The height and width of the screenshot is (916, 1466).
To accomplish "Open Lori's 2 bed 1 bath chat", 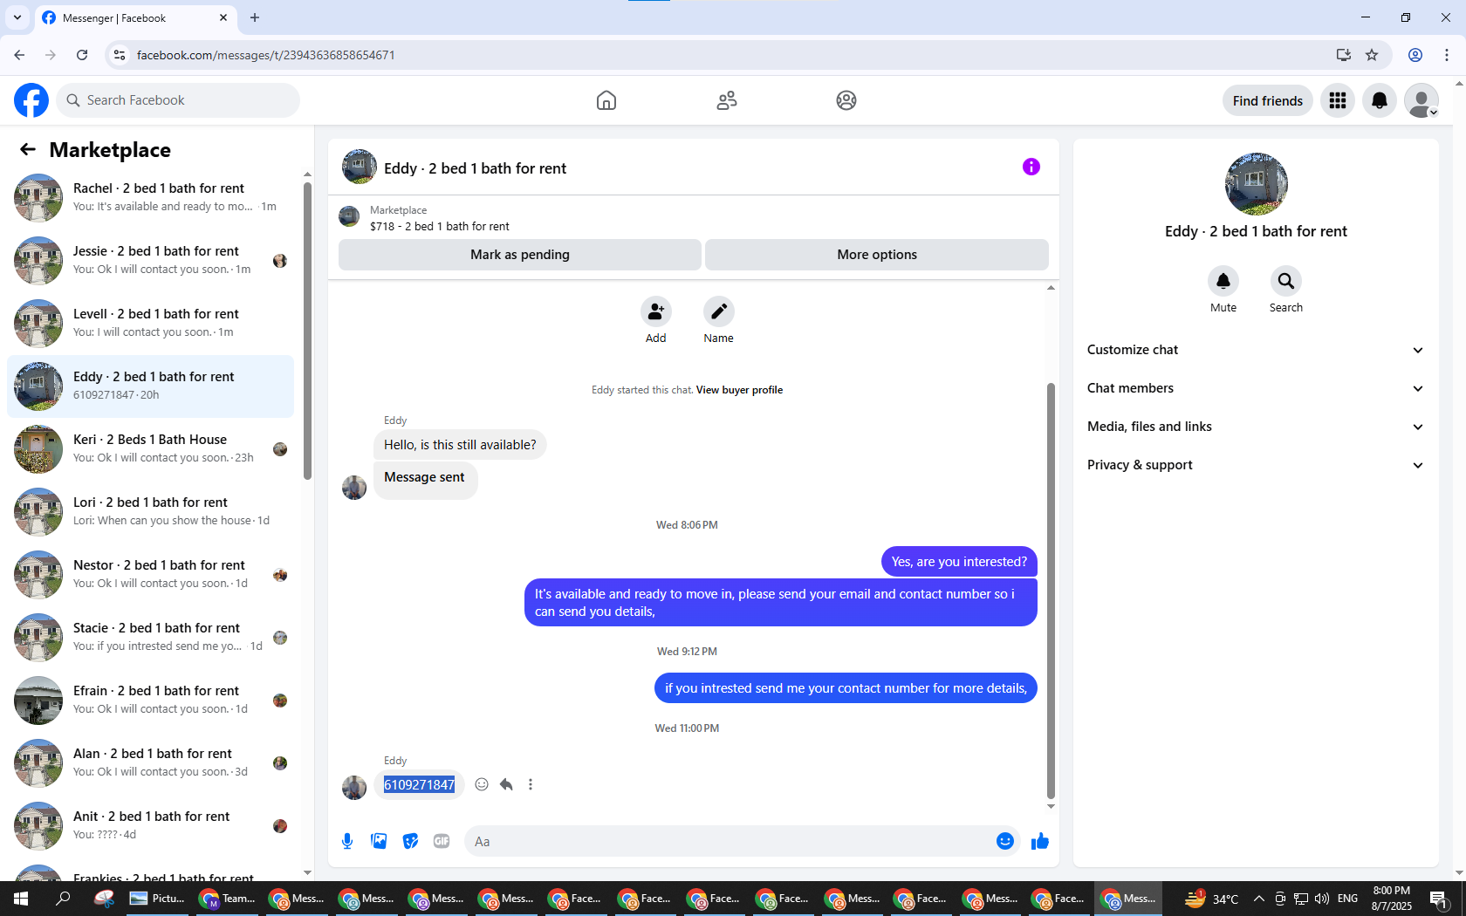I will click(x=150, y=512).
